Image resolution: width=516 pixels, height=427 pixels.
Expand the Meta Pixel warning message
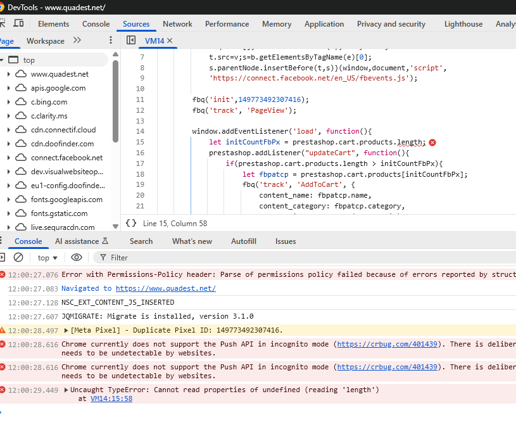(x=66, y=331)
